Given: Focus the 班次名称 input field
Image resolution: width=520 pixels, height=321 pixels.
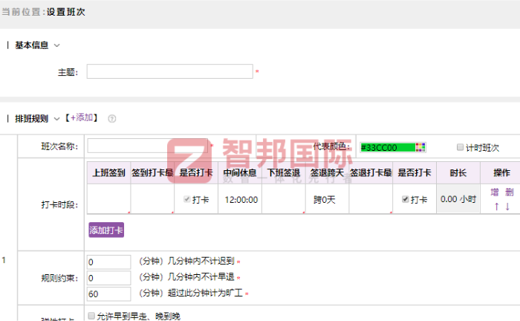Looking at the screenshot, I should point(126,146).
